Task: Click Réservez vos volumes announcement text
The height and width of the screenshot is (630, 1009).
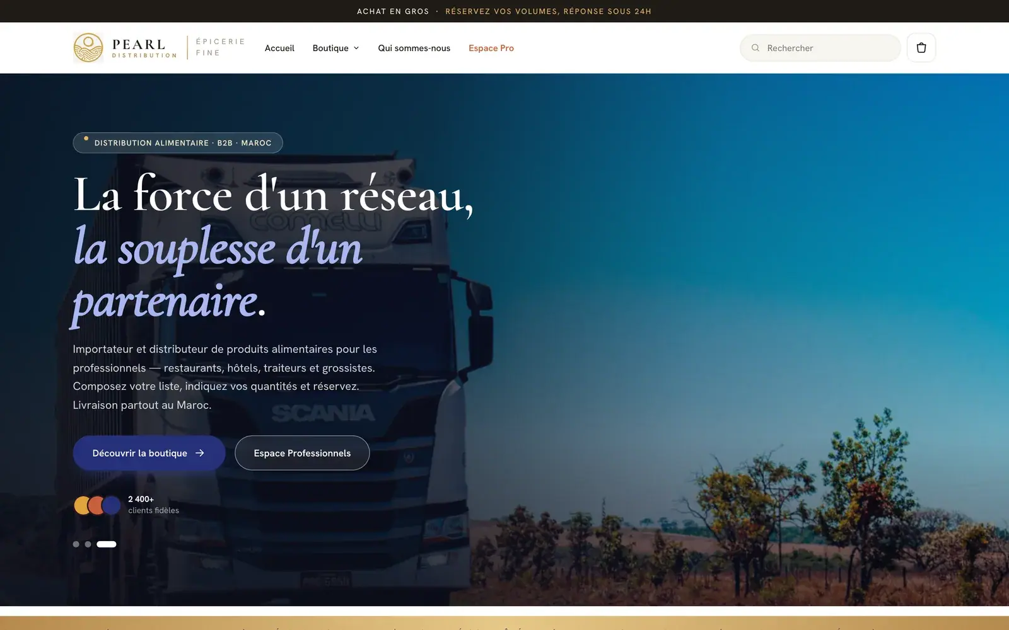Action: click(548, 11)
